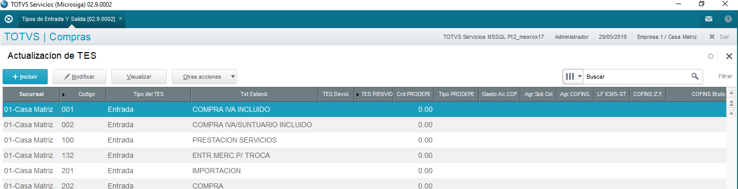Click Empresa 1 / Casa Matriz label
This screenshot has width=738, height=189.
(x=667, y=37)
